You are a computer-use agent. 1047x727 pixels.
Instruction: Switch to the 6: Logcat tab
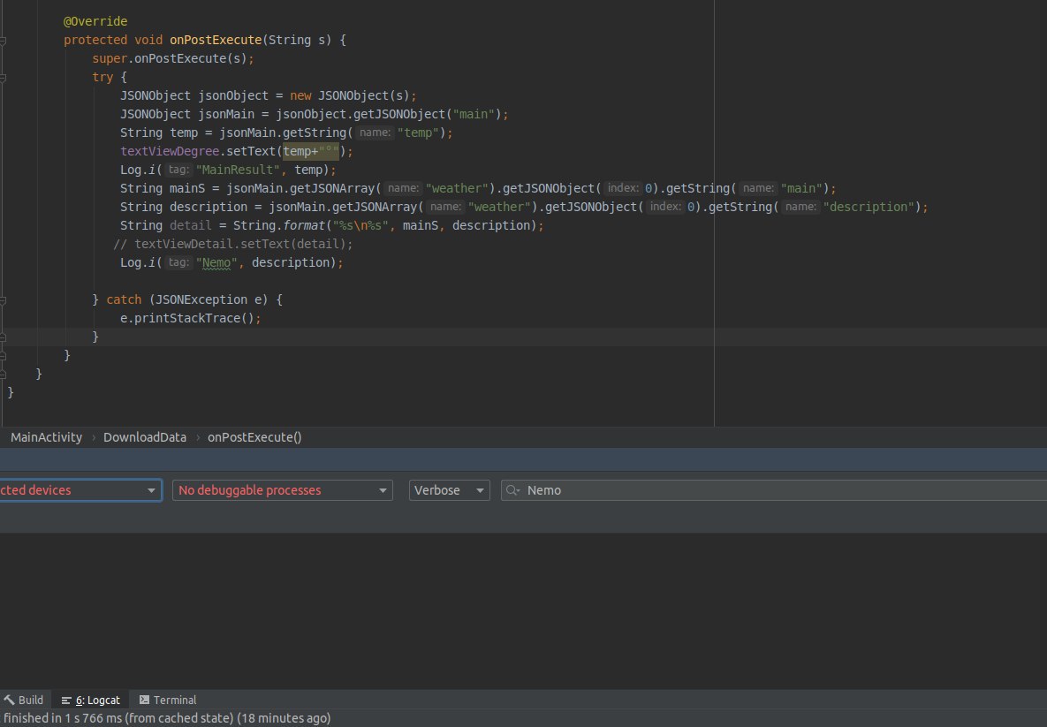[x=91, y=700]
